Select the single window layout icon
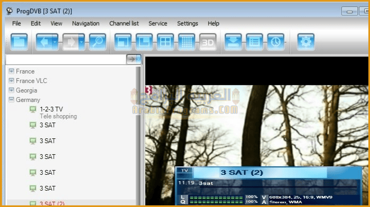This screenshot has height=207, width=370. pyautogui.click(x=122, y=42)
